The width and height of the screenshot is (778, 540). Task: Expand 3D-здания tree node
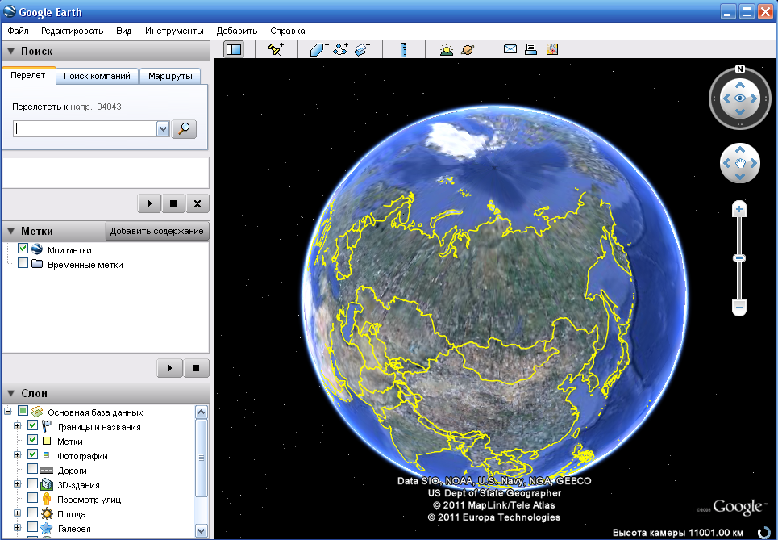pos(18,483)
